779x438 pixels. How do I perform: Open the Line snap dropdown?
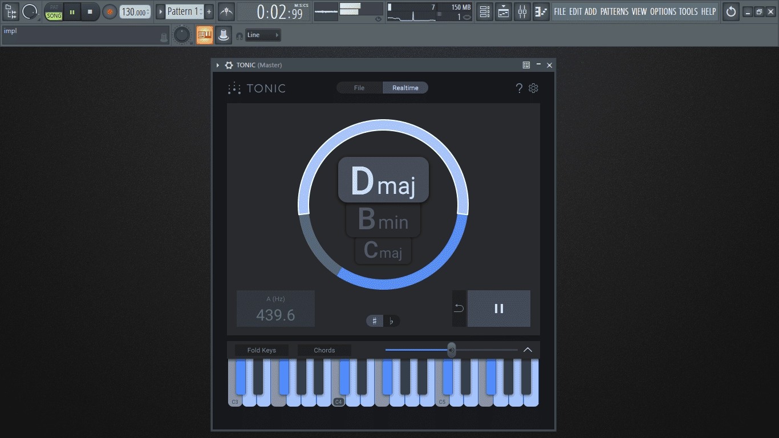tap(263, 35)
